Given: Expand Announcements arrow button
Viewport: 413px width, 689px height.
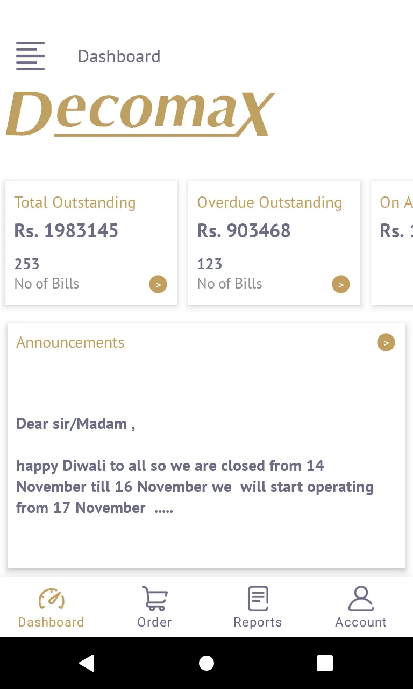Looking at the screenshot, I should click(x=386, y=342).
